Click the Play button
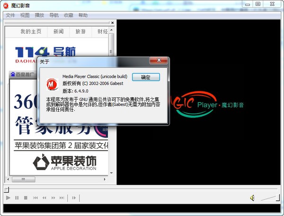This screenshot has height=216, width=284. [x=8, y=198]
